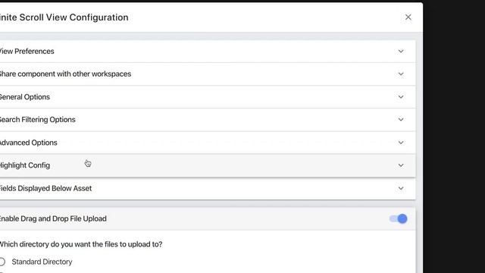Viewport: 485px width, 273px height.
Task: Click the Advanced Options chevron icon
Action: [401, 143]
